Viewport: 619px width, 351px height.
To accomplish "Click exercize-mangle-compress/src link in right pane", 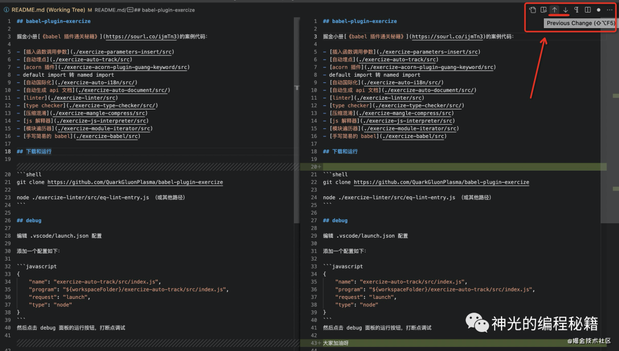I will click(x=405, y=113).
